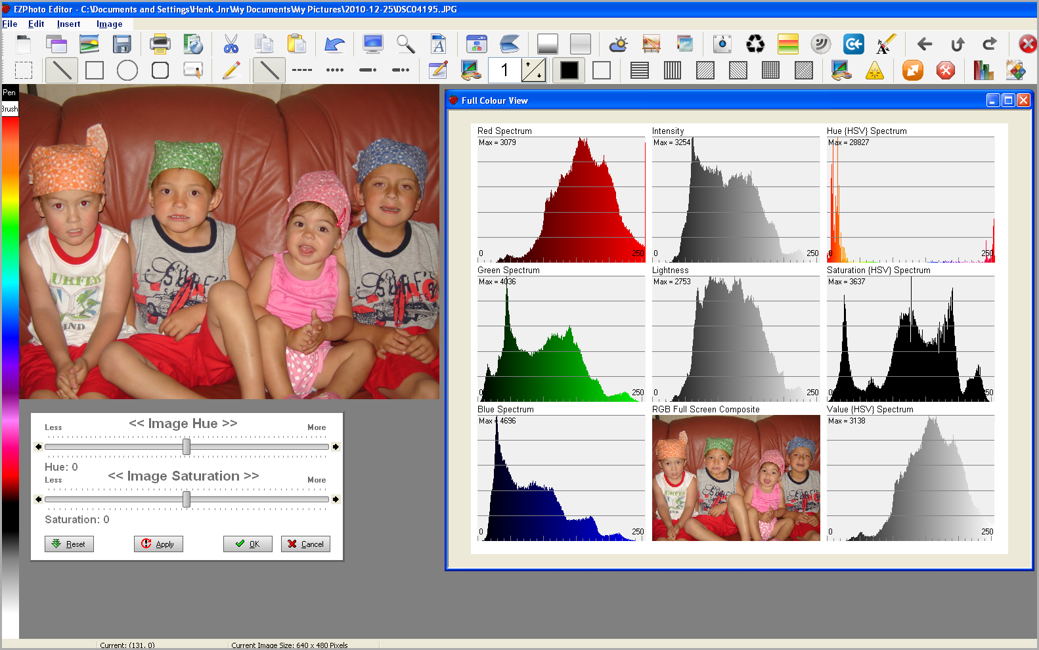
Task: Open the Image menu
Action: [109, 24]
